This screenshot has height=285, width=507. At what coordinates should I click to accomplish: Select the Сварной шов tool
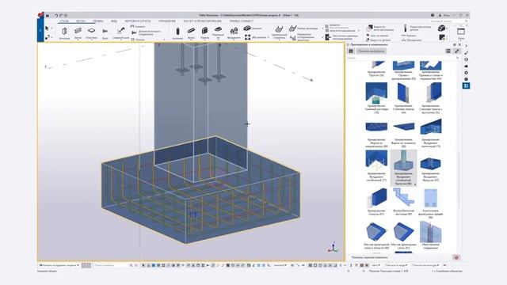[120, 33]
